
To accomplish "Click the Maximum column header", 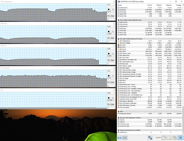I will (169, 5).
